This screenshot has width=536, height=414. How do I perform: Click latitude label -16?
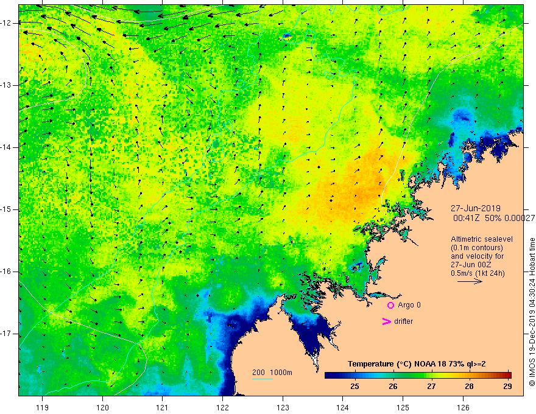click(x=7, y=272)
